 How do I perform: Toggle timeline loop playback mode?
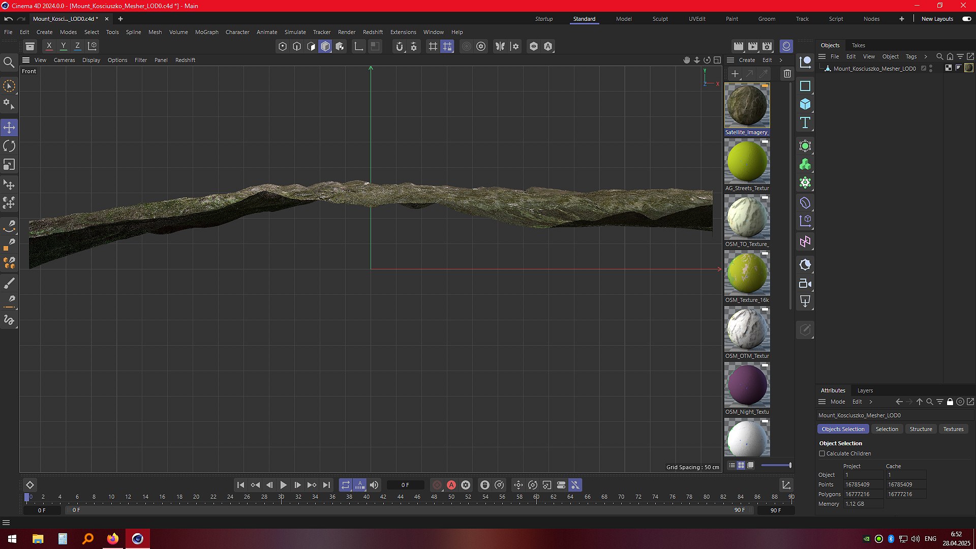[345, 485]
